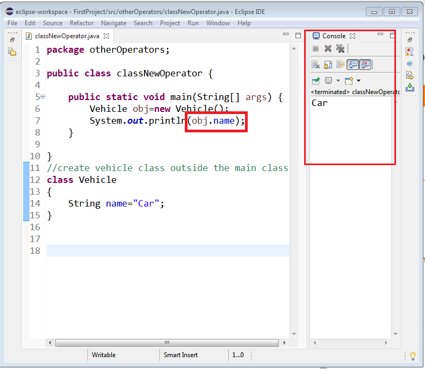Click the Eclipse logo in the title bar
The height and width of the screenshot is (369, 425).
(x=10, y=11)
